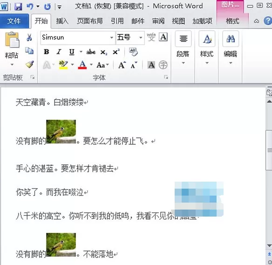Viewport: 272px width, 265px height.
Task: Click the text effects outlined A icon
Action: pos(47,65)
